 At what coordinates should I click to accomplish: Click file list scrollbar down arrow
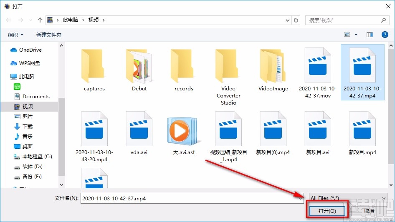391,185
